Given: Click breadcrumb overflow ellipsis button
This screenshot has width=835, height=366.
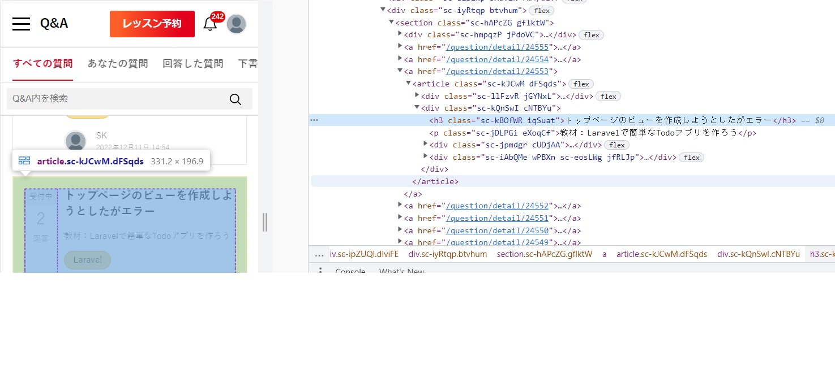Looking at the screenshot, I should point(319,254).
